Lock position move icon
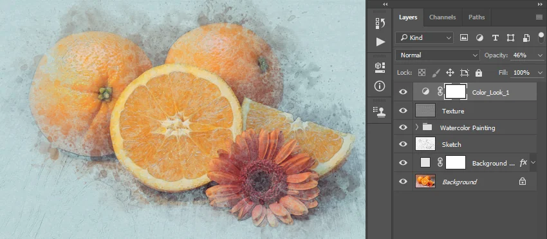Screen dimensions: 547x239 tap(450, 73)
